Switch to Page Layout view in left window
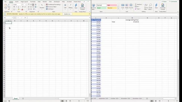 (66, 101)
